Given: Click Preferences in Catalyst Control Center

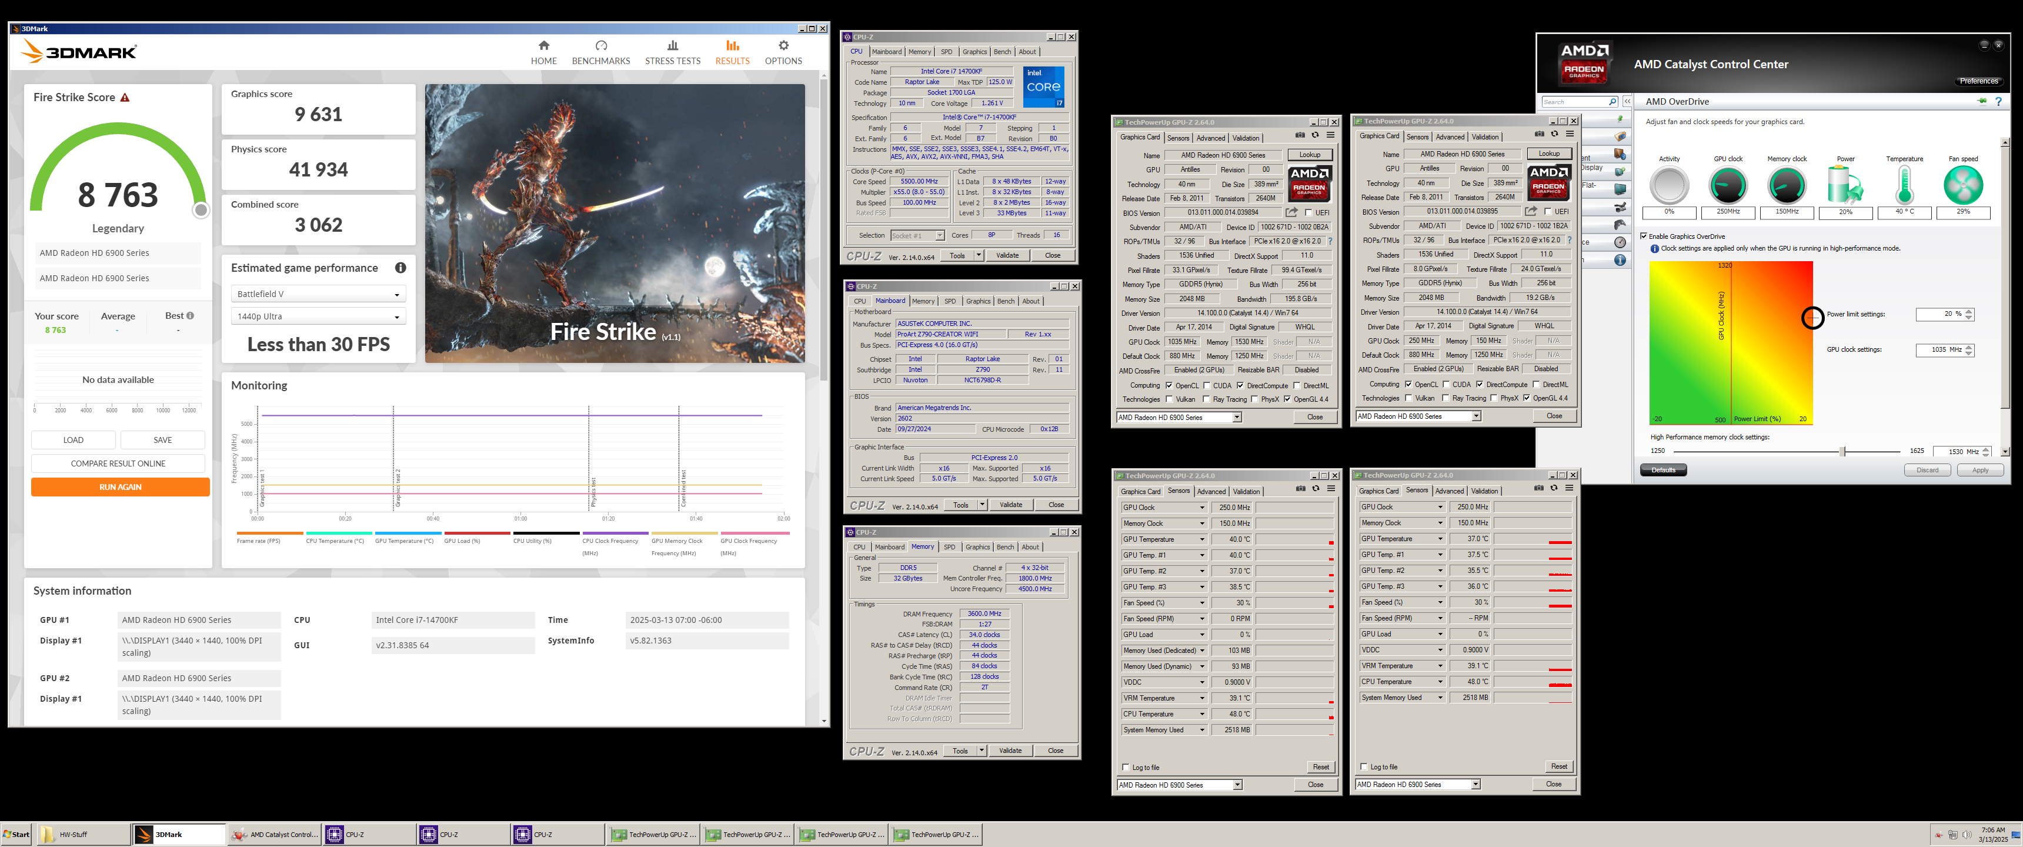Looking at the screenshot, I should [x=1978, y=81].
